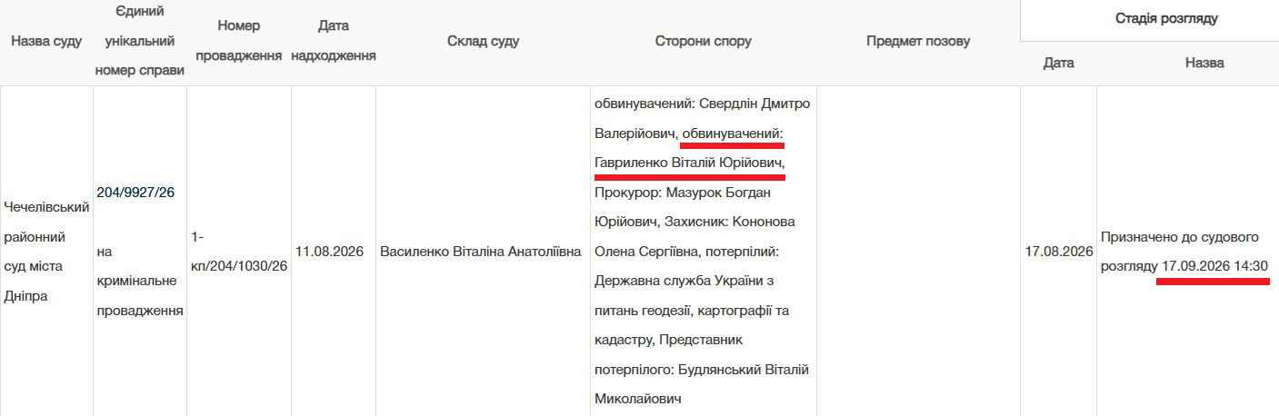This screenshot has height=416, width=1279.
Task: Click the 'Номер провадження' column header
Action: click(x=238, y=42)
